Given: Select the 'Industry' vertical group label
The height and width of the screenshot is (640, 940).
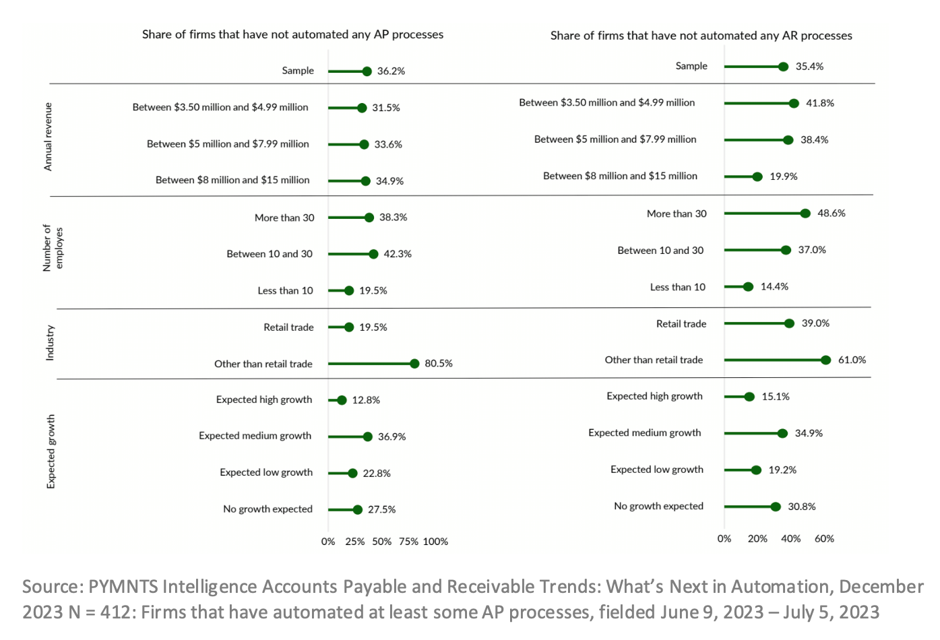Looking at the screenshot, I should (50, 343).
